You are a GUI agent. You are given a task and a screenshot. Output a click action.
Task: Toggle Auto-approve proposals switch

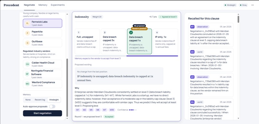pyautogui.click(x=52, y=106)
